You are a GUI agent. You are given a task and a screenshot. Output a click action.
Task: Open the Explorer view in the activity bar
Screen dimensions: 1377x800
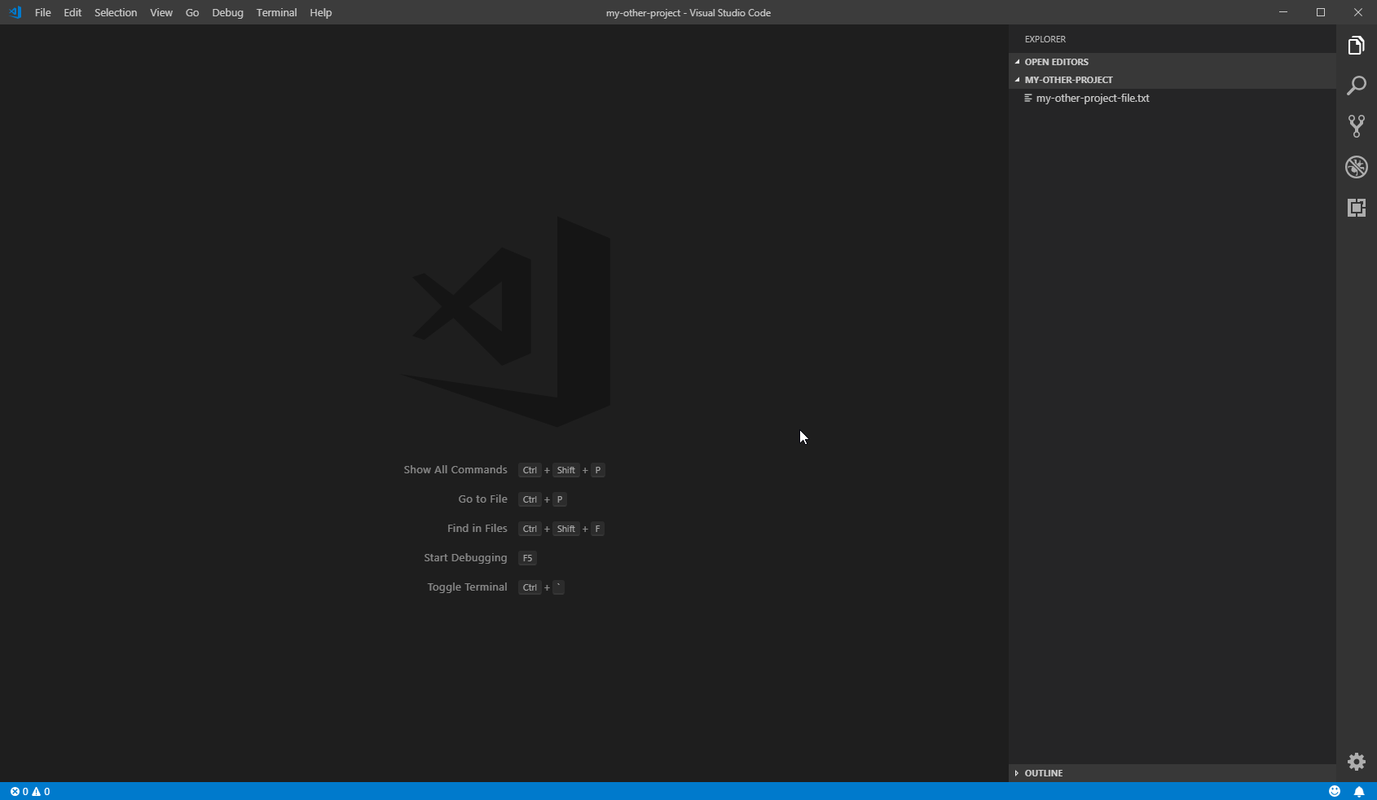tap(1356, 45)
